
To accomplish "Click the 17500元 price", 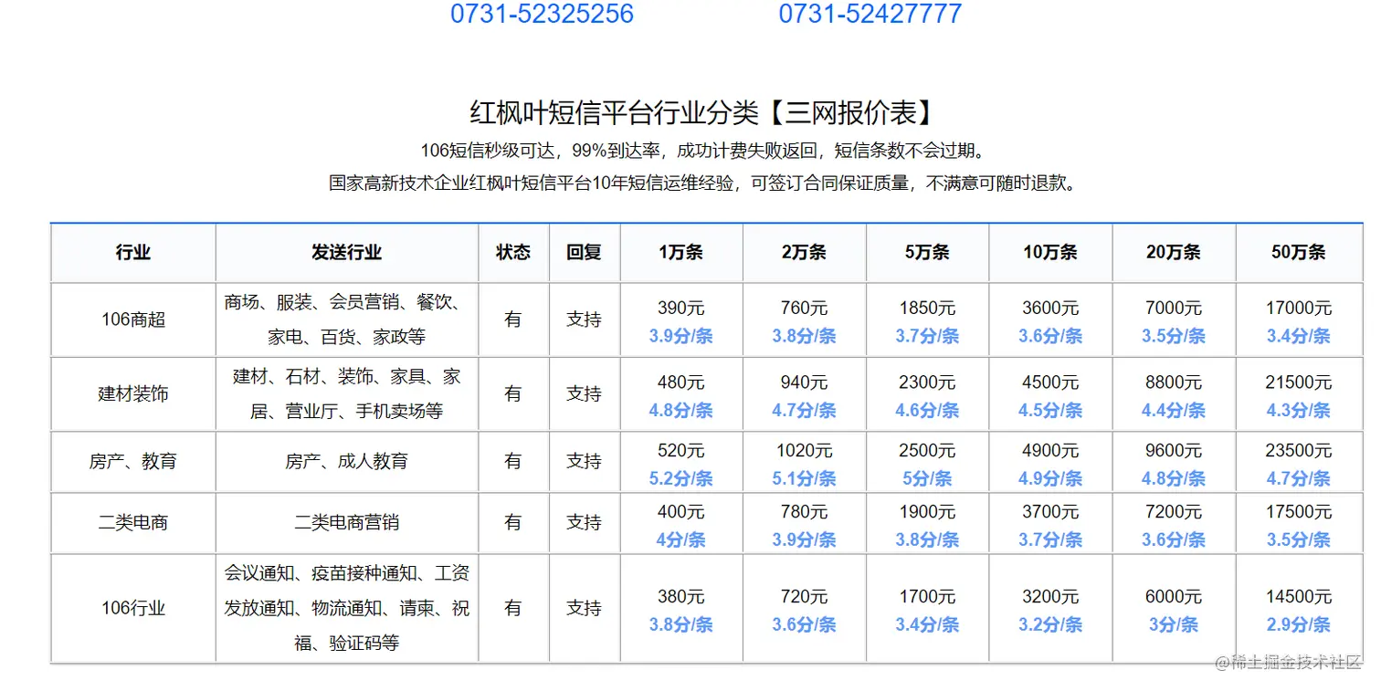I will 1299,512.
